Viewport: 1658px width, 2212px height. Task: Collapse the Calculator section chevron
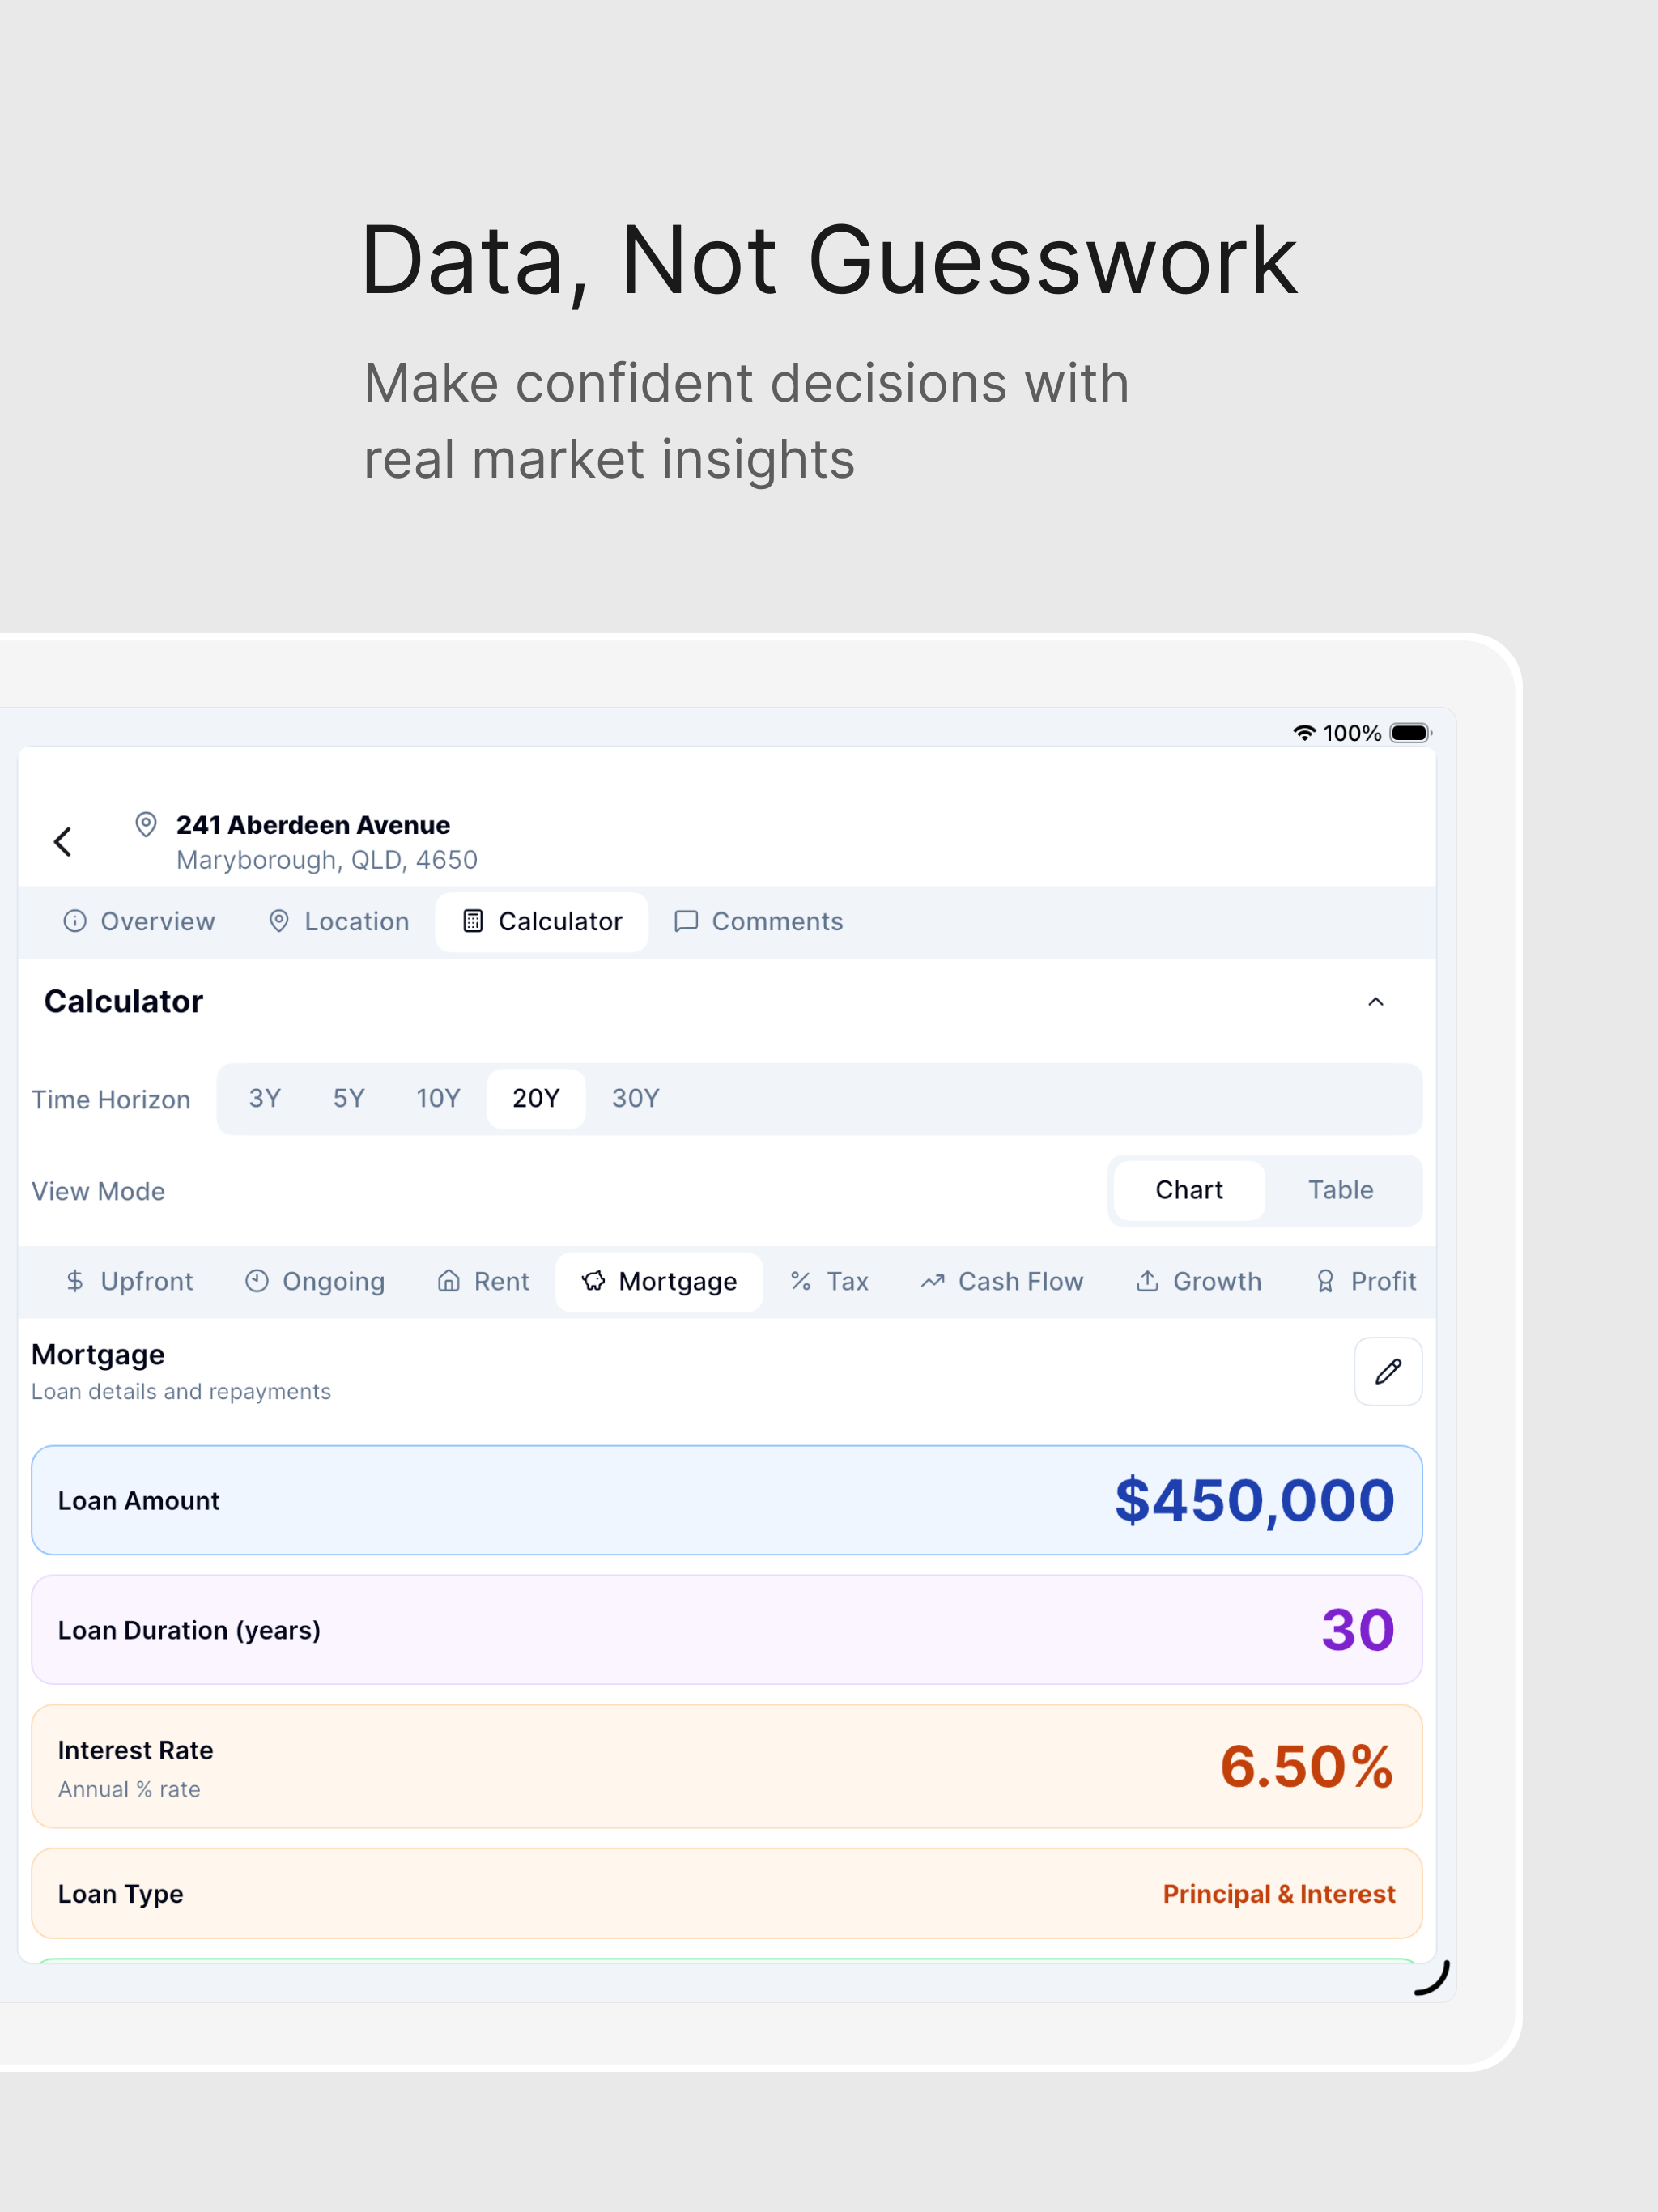pos(1376,1002)
